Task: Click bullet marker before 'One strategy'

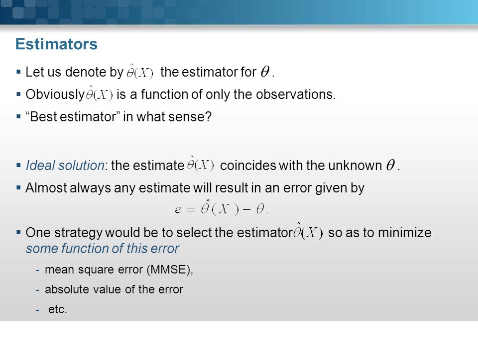Action: point(18,233)
